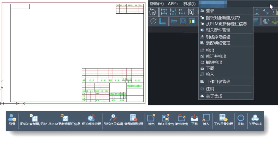Image resolution: width=278 pixels, height=145 pixels.
Task: Open 相关部件管理 from the bottom toolbar
Action: 91,120
